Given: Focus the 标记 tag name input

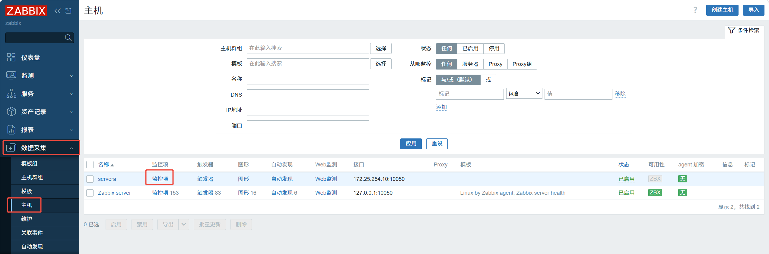Looking at the screenshot, I should tap(470, 94).
